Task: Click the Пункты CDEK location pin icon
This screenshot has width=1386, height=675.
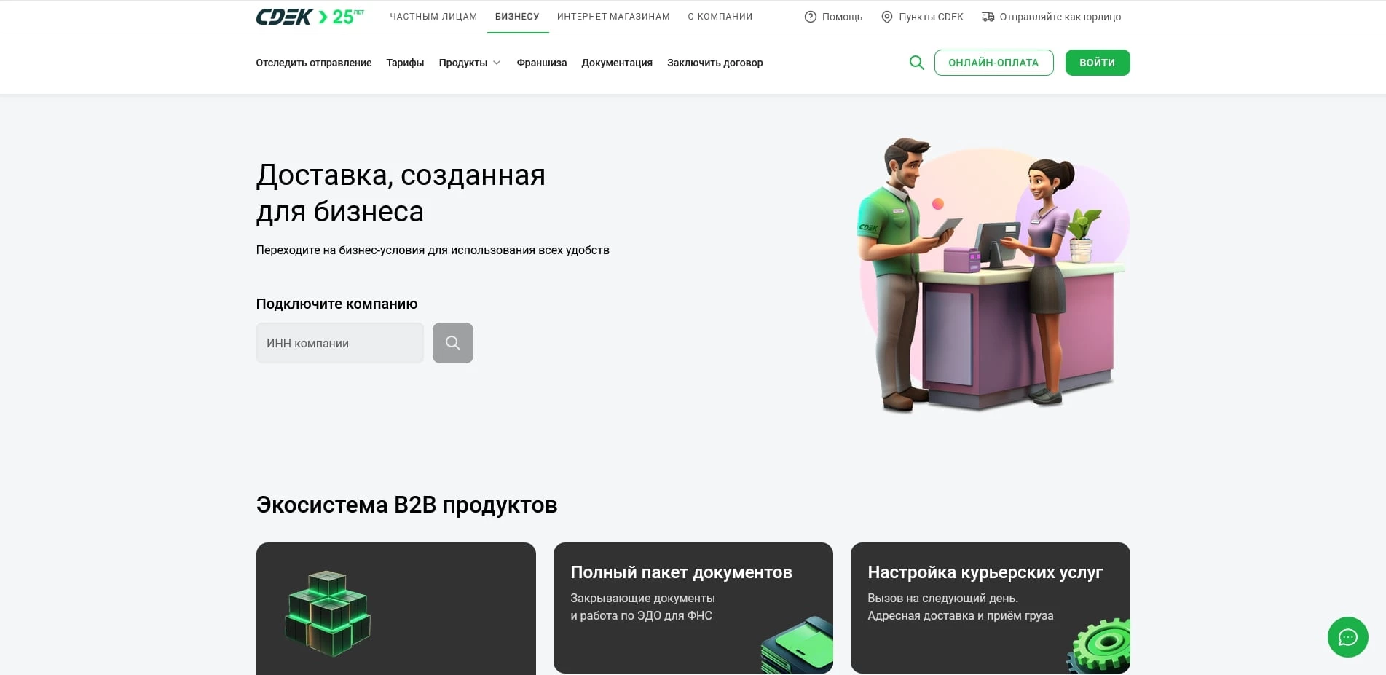Action: (886, 16)
